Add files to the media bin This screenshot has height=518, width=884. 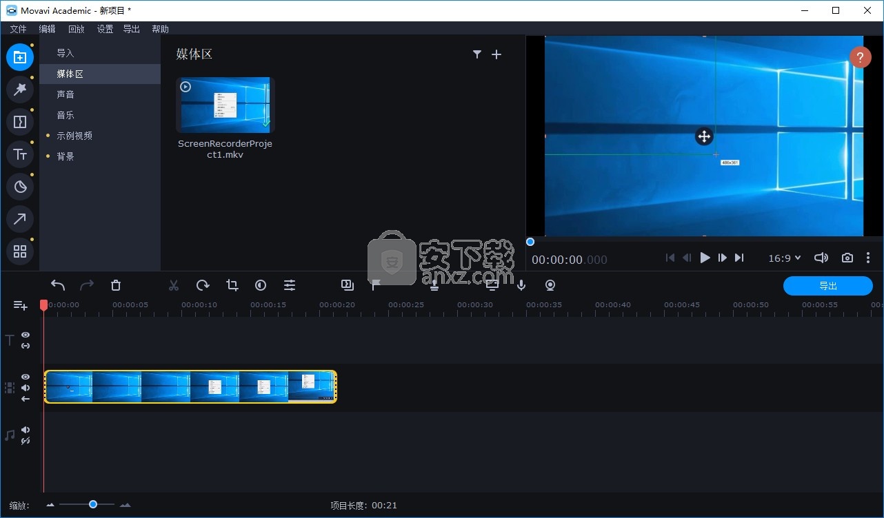(496, 54)
